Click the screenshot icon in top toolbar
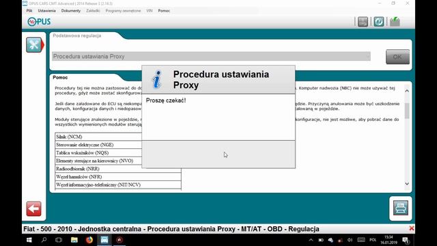 coord(363,21)
